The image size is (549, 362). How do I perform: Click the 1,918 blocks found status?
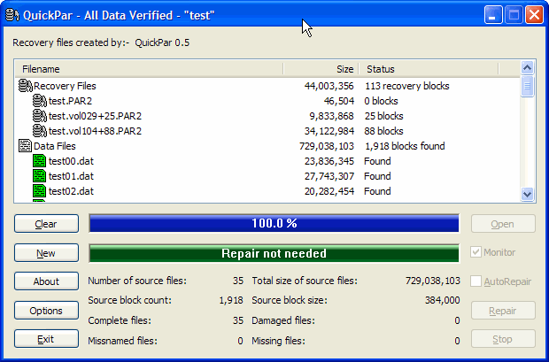point(405,146)
